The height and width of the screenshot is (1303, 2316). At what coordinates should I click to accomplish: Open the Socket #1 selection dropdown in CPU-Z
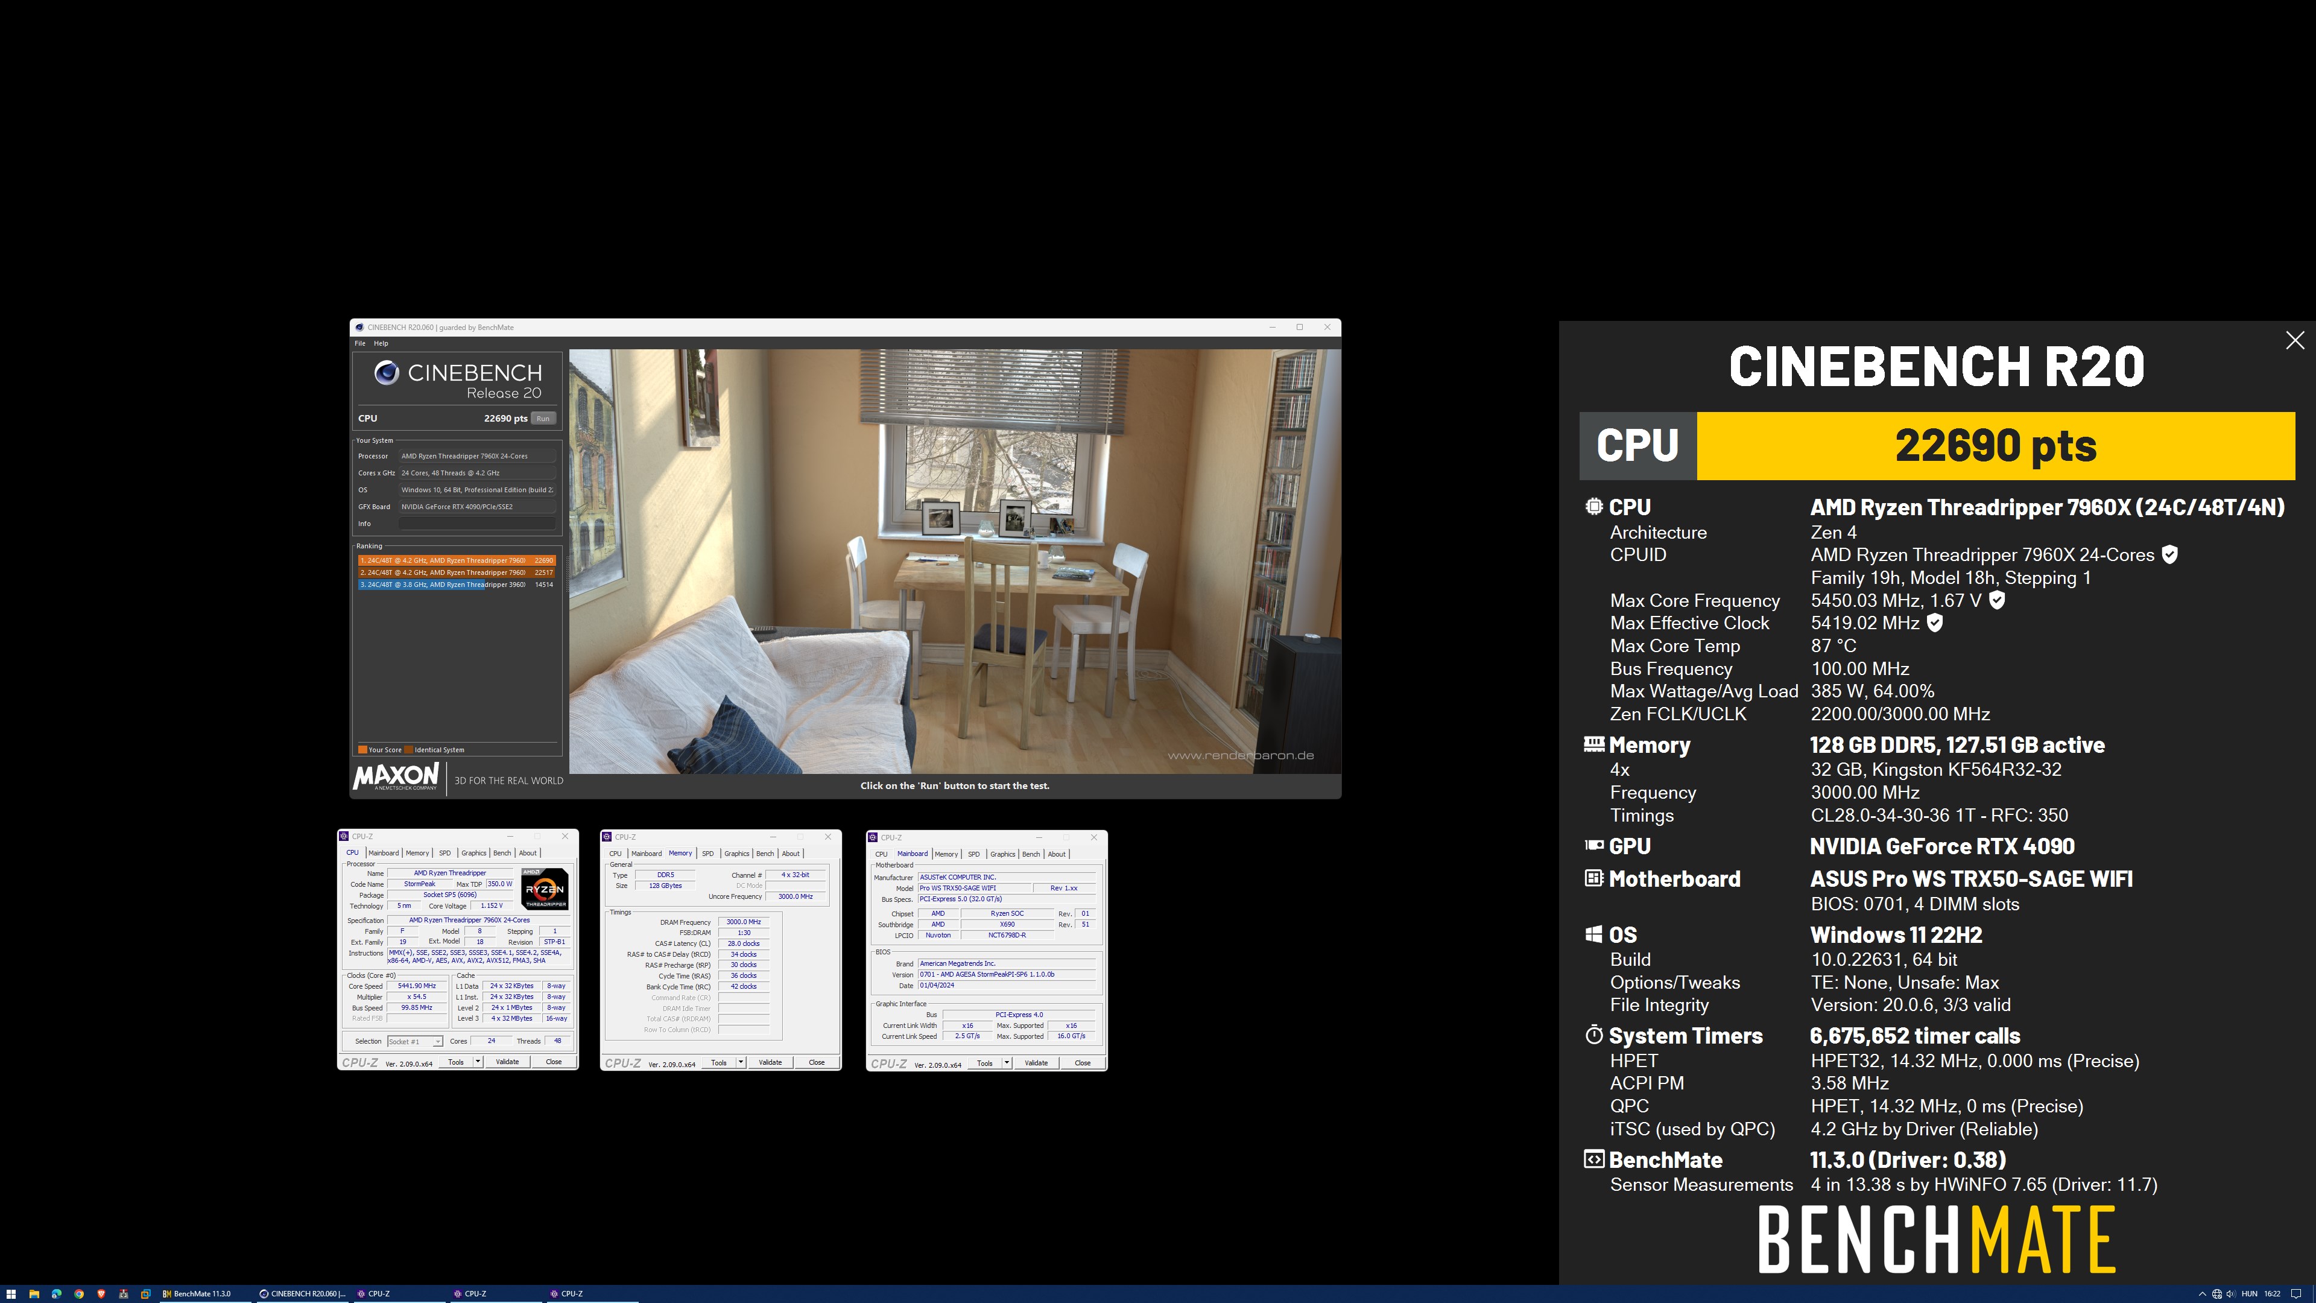pos(414,1041)
